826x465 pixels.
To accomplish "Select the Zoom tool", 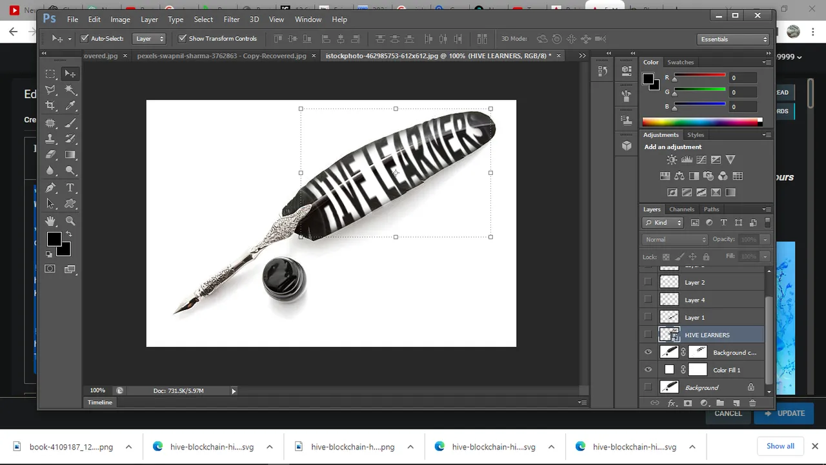I will click(x=70, y=221).
